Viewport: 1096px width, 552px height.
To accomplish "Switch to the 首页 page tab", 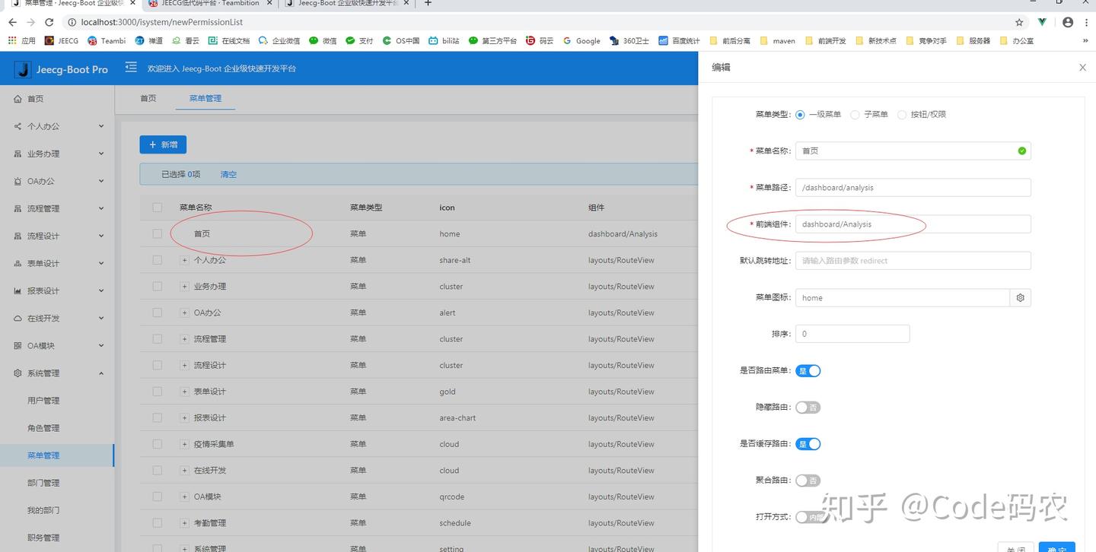I will tap(148, 98).
